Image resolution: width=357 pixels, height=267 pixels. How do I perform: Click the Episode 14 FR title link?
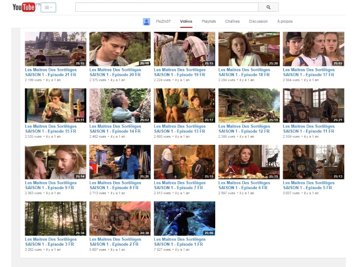point(115,129)
